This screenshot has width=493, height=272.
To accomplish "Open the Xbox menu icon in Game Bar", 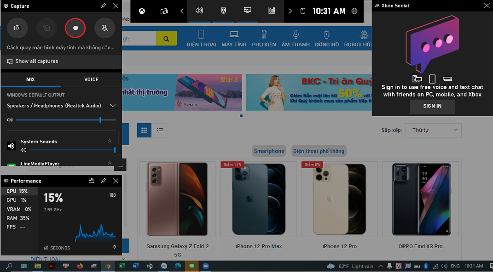I will (142, 11).
